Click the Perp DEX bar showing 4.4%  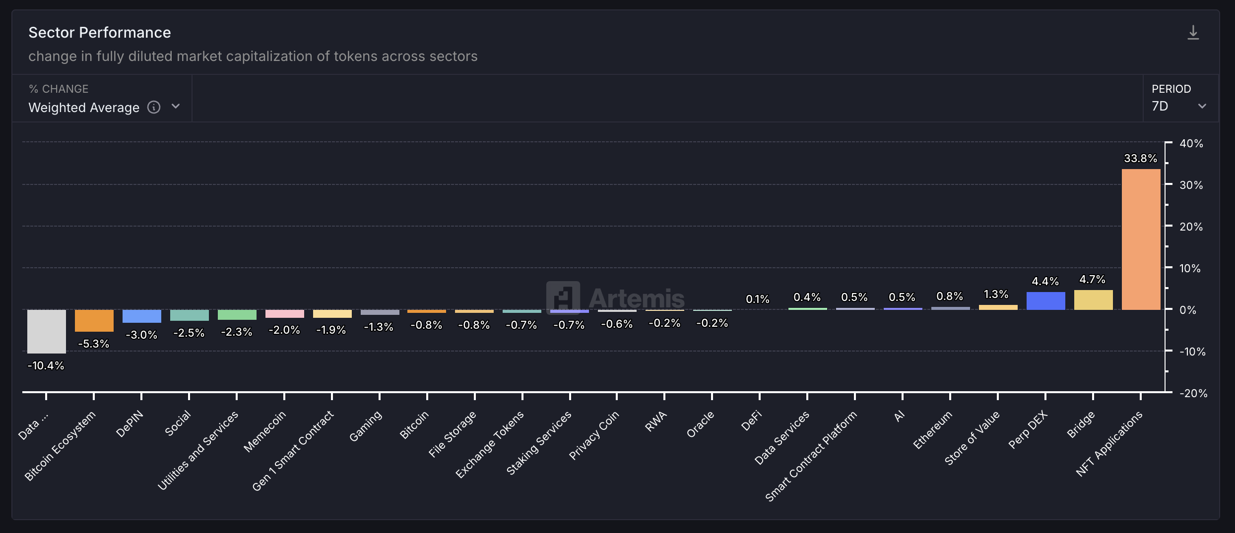[x=1045, y=300]
